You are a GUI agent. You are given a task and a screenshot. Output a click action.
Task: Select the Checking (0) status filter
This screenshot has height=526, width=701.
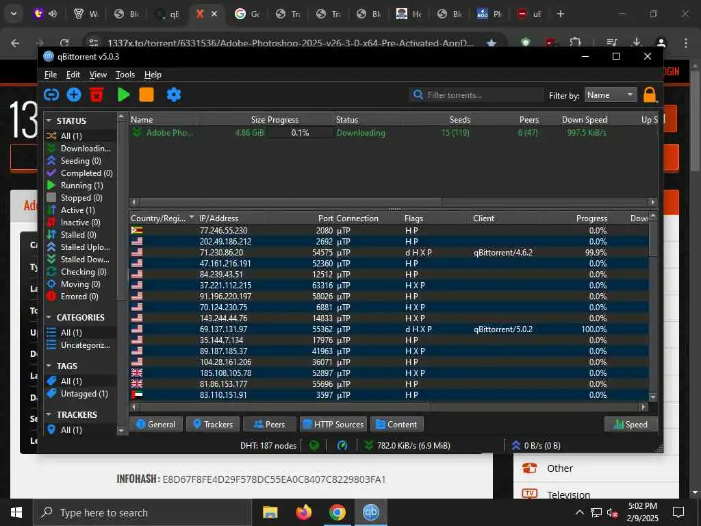coord(79,271)
